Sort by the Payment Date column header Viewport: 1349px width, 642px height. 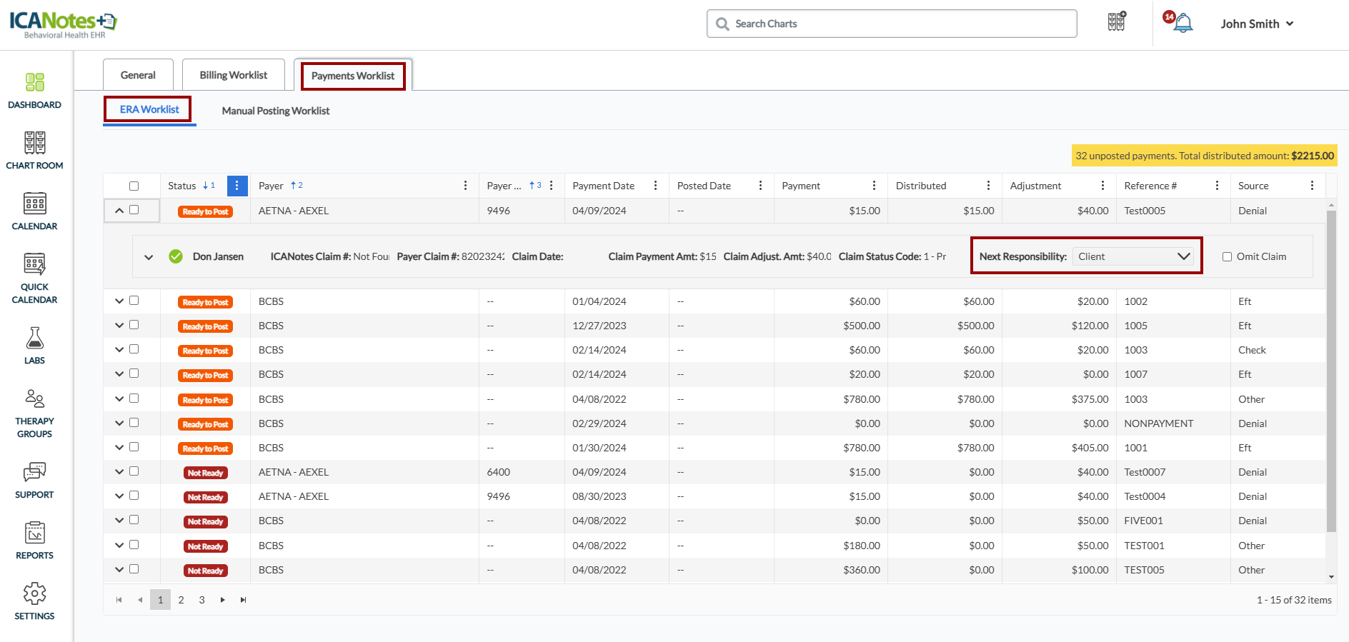click(x=604, y=186)
